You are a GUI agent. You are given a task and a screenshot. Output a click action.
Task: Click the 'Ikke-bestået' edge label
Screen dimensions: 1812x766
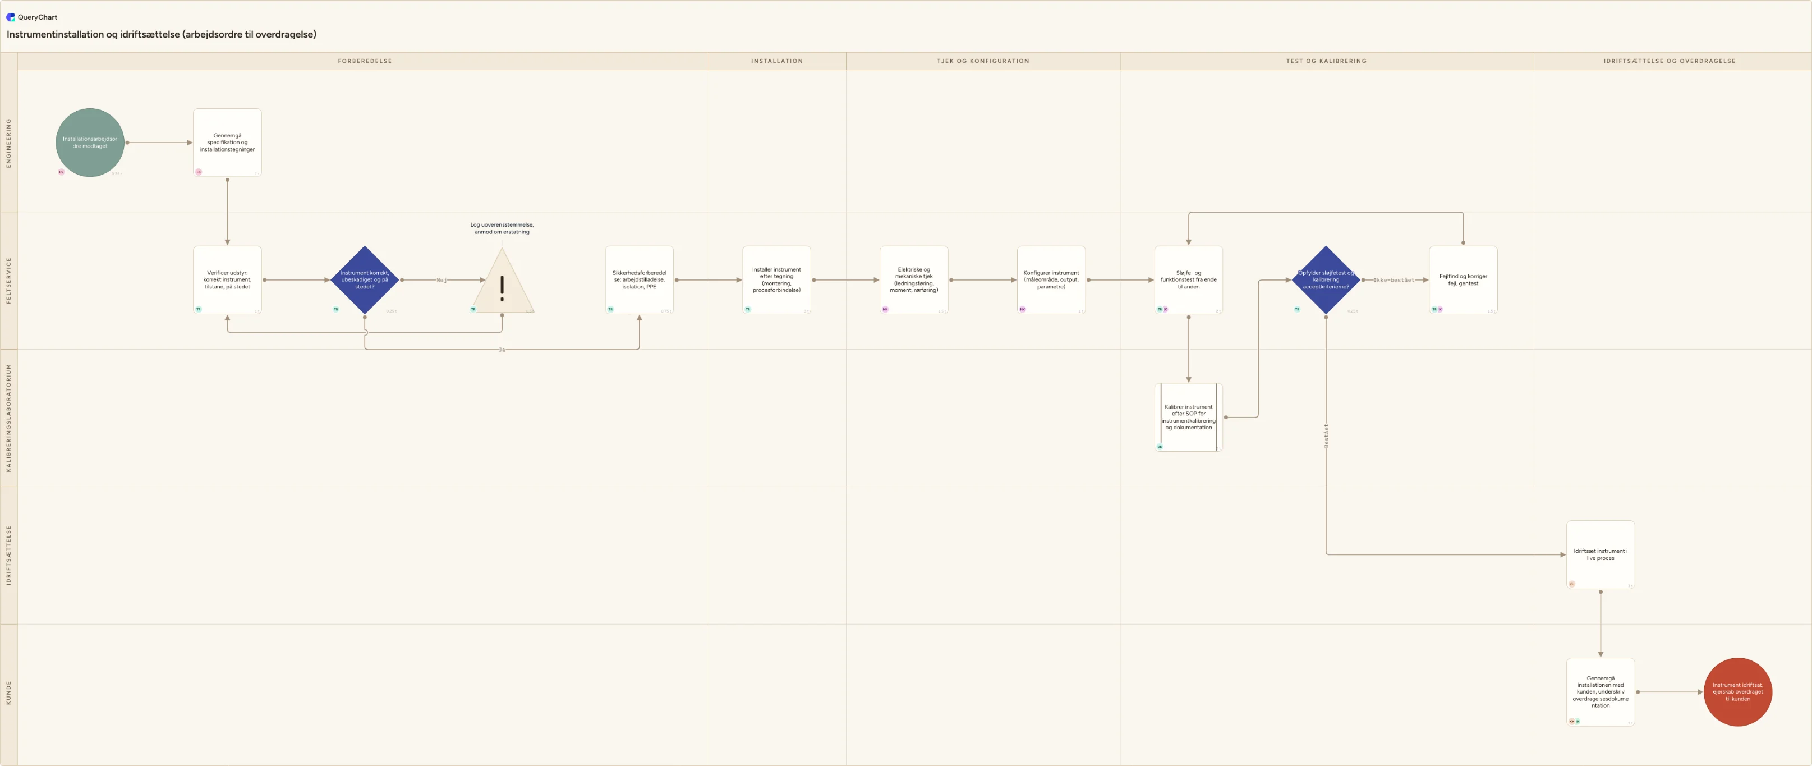tap(1394, 280)
